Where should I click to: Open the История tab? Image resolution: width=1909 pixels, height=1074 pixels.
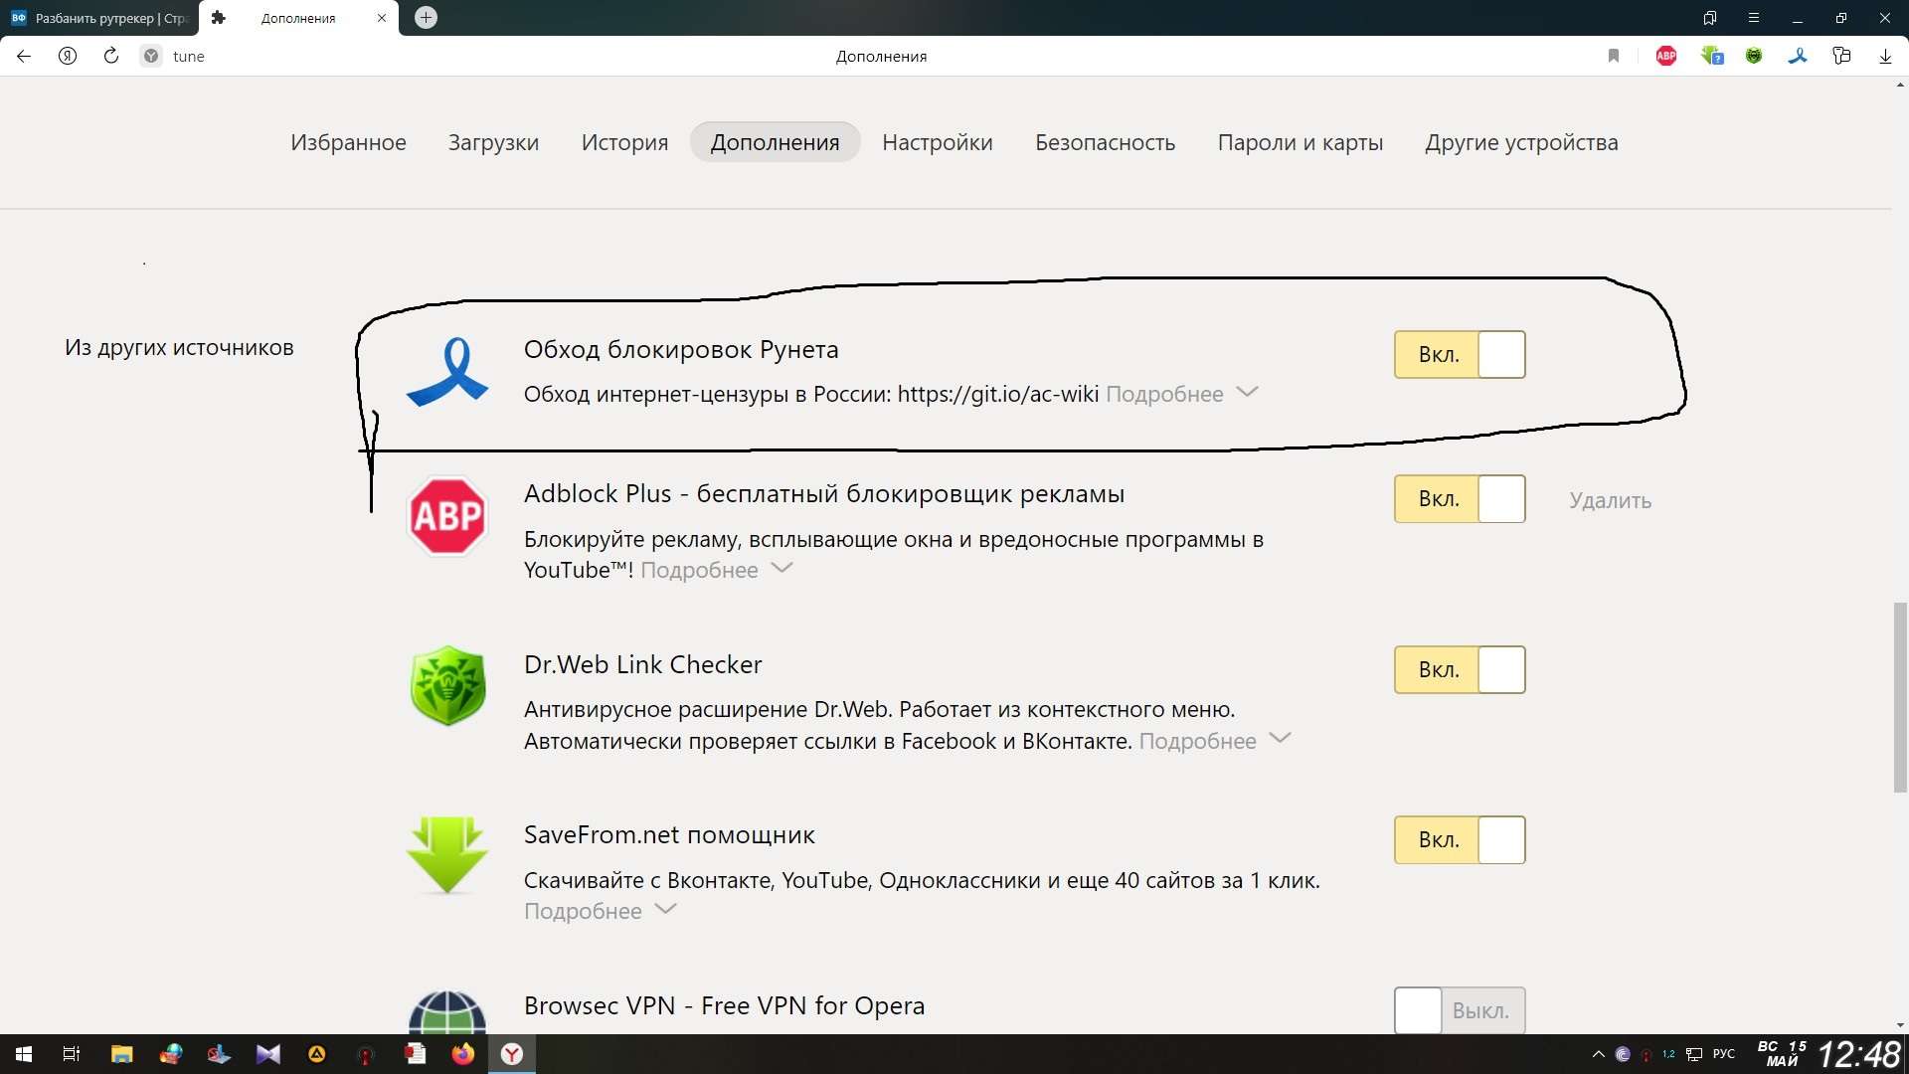[x=624, y=142]
